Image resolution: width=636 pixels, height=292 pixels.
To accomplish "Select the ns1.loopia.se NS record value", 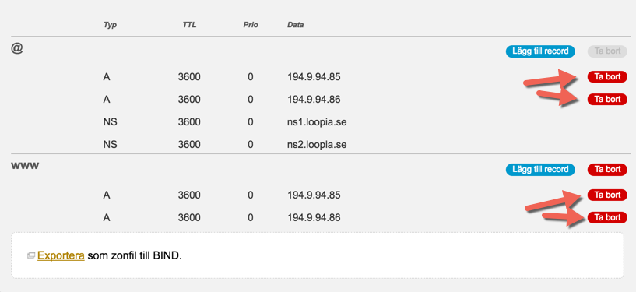I will point(317,121).
